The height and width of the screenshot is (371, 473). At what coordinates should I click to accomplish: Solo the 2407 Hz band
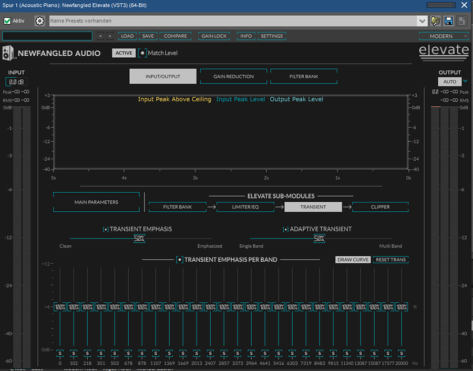click(x=210, y=354)
